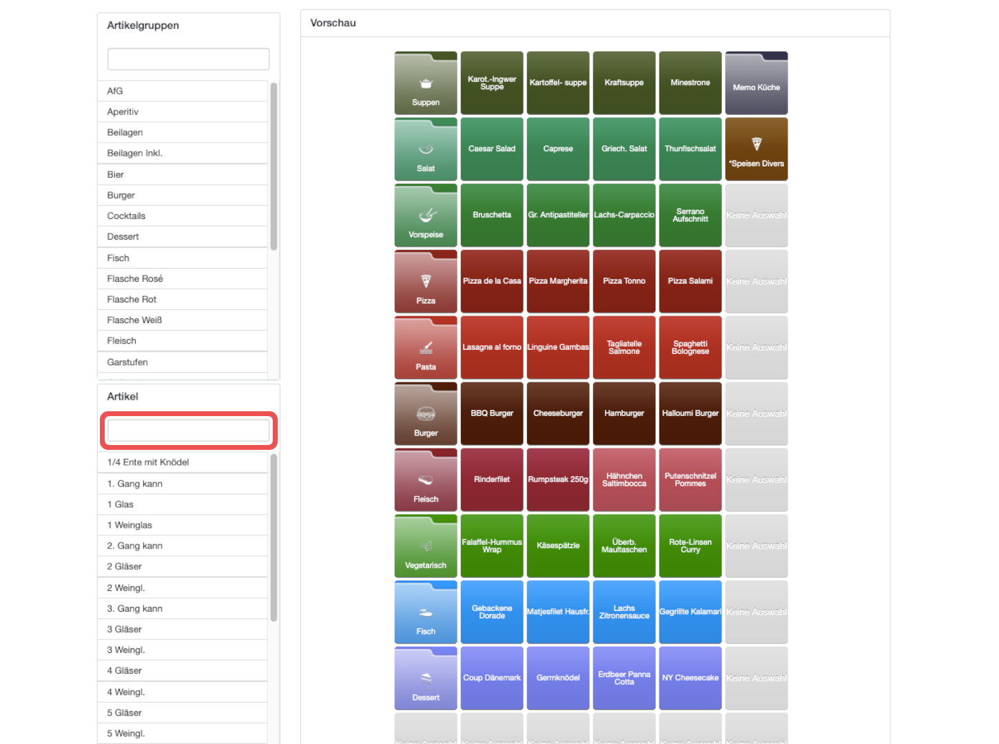Select the Halloumi Burger tile
999x744 pixels.
(x=690, y=413)
